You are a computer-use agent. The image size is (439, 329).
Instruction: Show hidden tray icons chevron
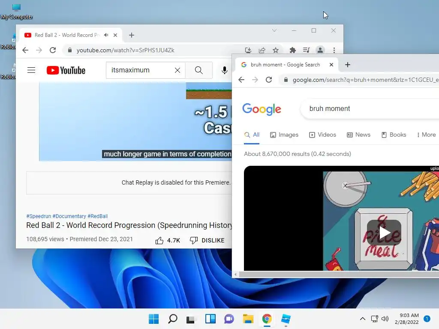click(363, 319)
